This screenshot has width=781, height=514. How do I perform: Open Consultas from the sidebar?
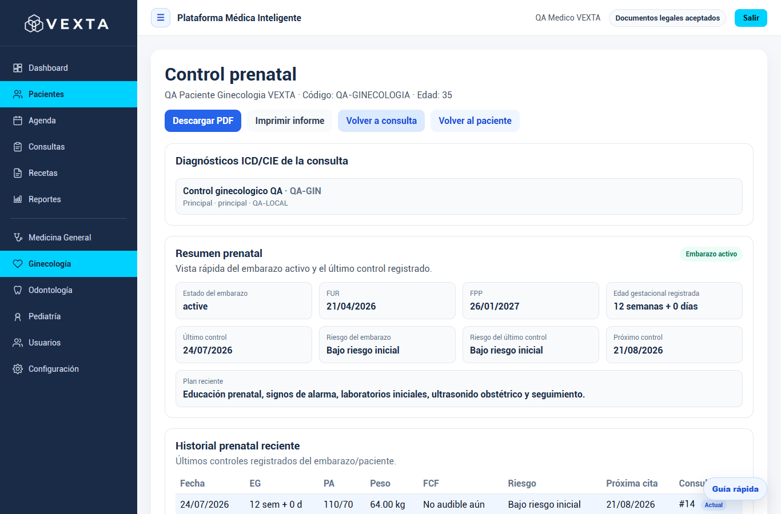tap(69, 147)
